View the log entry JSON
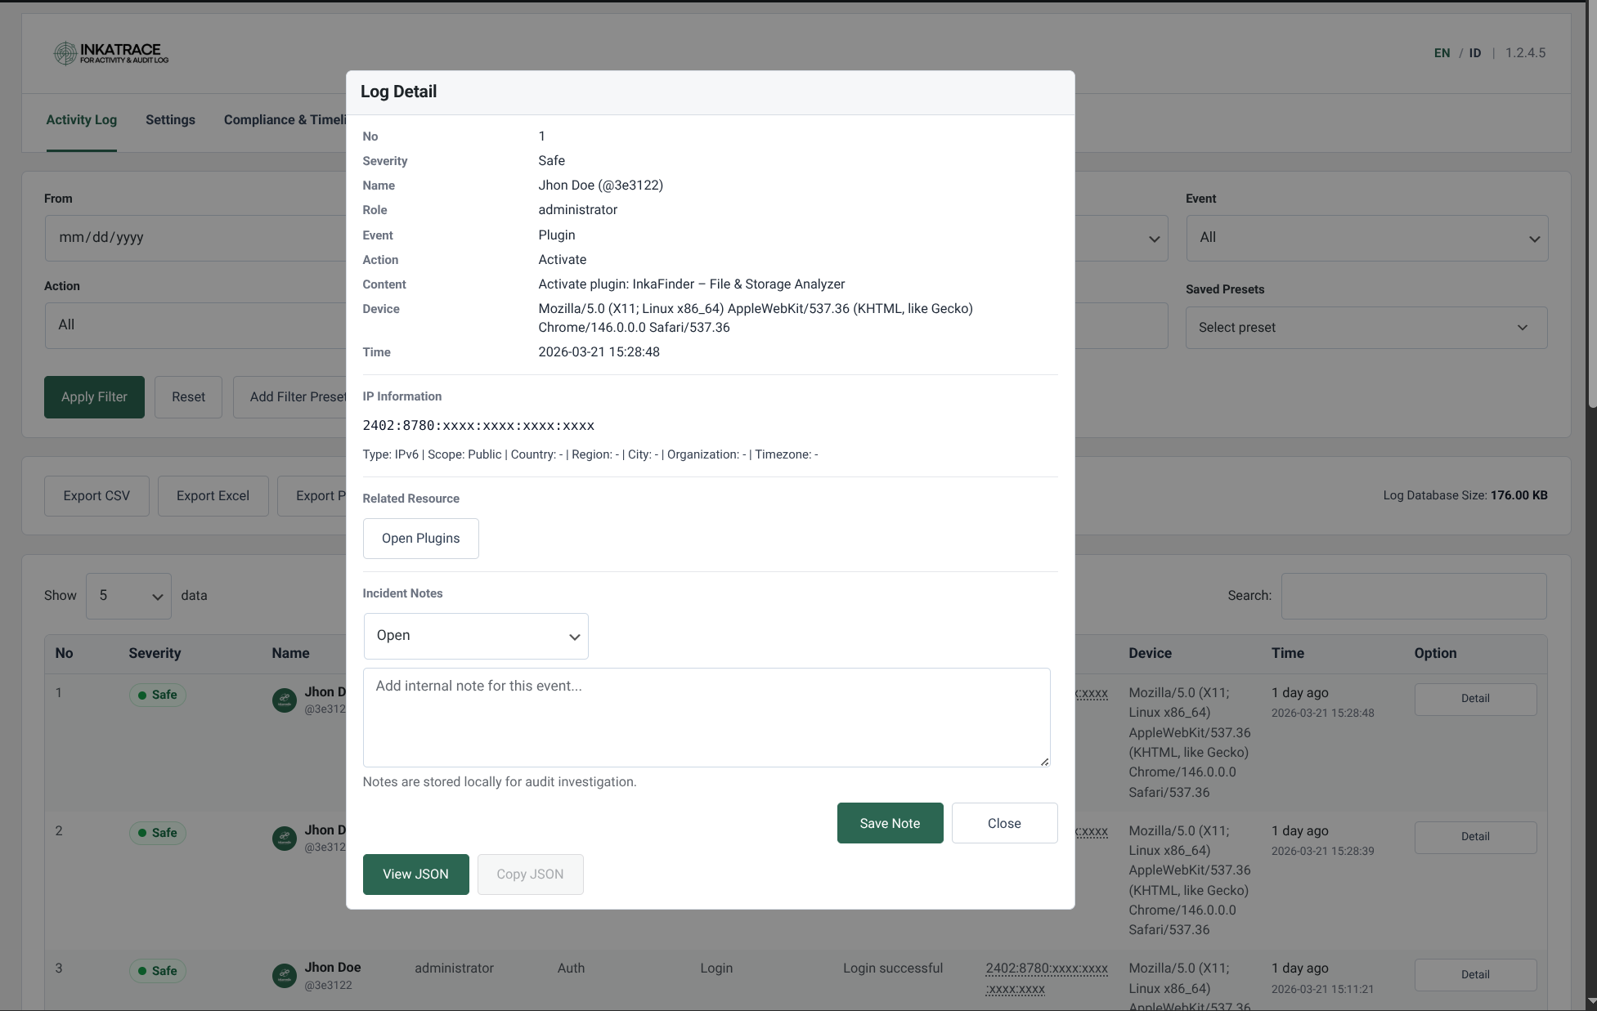 (x=415, y=874)
